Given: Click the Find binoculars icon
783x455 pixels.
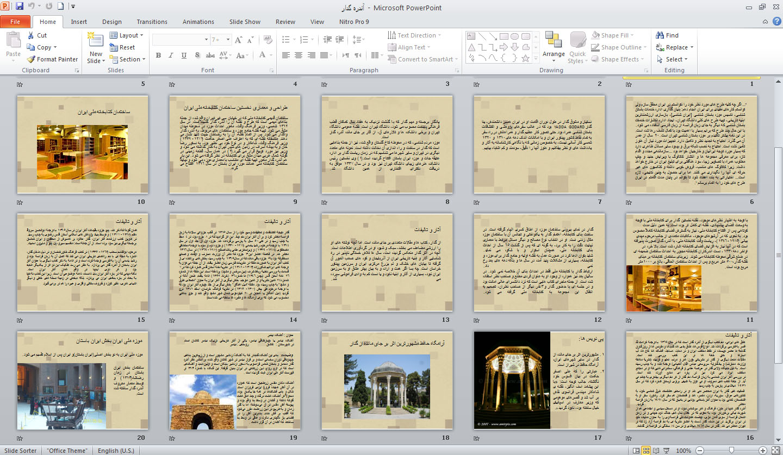Looking at the screenshot, I should (660, 35).
